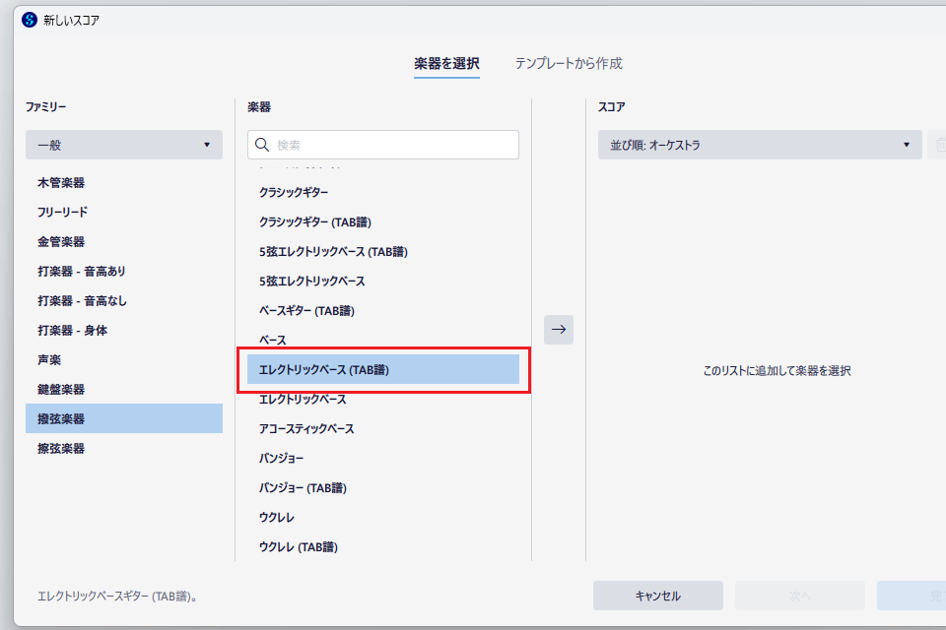Select the 楽器を選択 tab
This screenshot has height=630, width=946.
pos(446,63)
